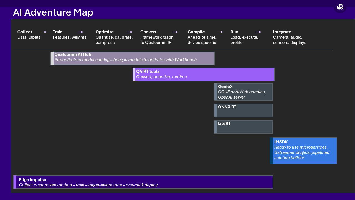This screenshot has height=200, width=355.
Task: Select the QAIRT tools box
Action: pyautogui.click(x=204, y=74)
